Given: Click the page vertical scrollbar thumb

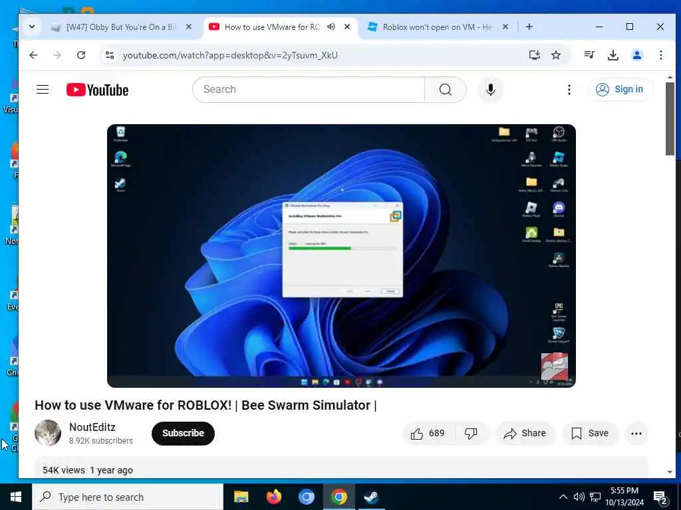Looking at the screenshot, I should [x=670, y=118].
